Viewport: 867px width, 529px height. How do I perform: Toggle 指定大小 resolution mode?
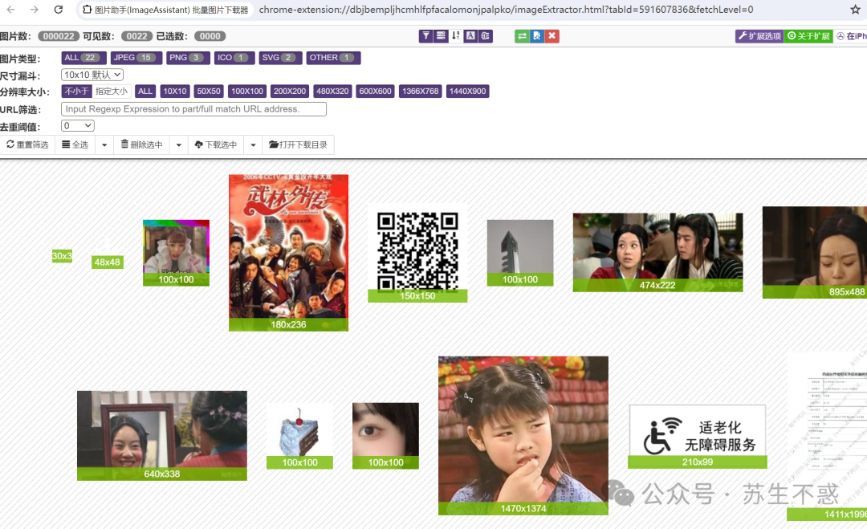[111, 92]
